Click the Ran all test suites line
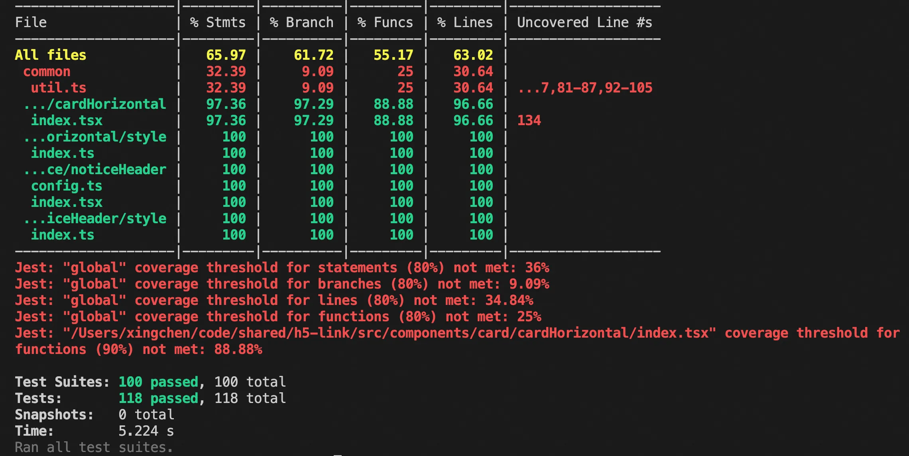The height and width of the screenshot is (456, 909). pos(94,447)
